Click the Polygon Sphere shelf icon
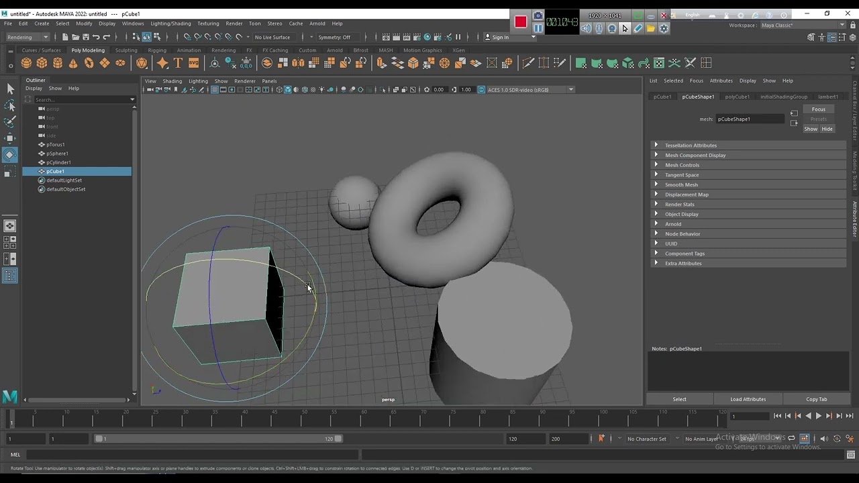Image resolution: width=859 pixels, height=483 pixels. pos(26,63)
